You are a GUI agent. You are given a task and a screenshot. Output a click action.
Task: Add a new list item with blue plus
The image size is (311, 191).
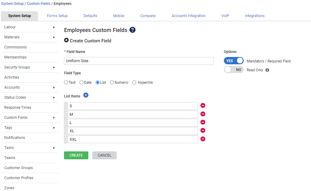[86, 95]
